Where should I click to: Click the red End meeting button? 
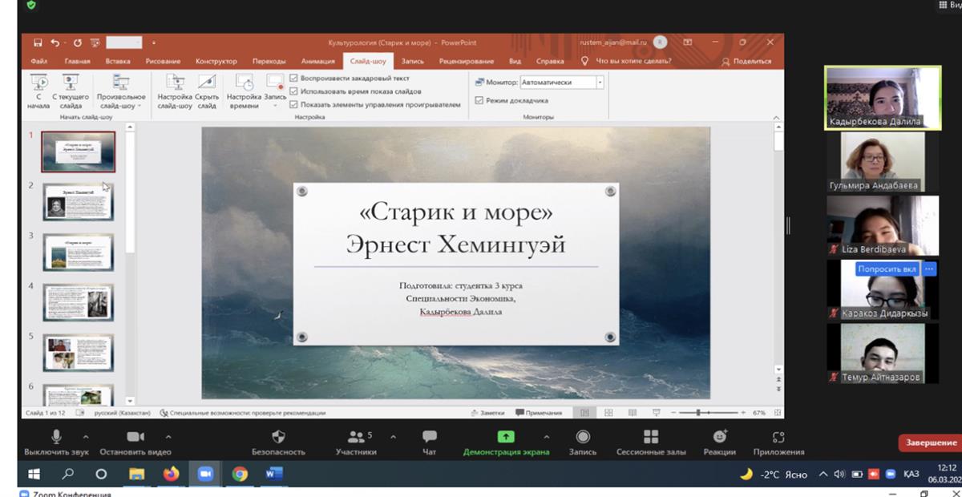[931, 442]
